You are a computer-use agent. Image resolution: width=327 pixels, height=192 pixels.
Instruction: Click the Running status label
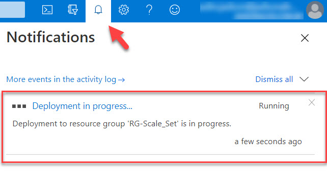click(274, 106)
